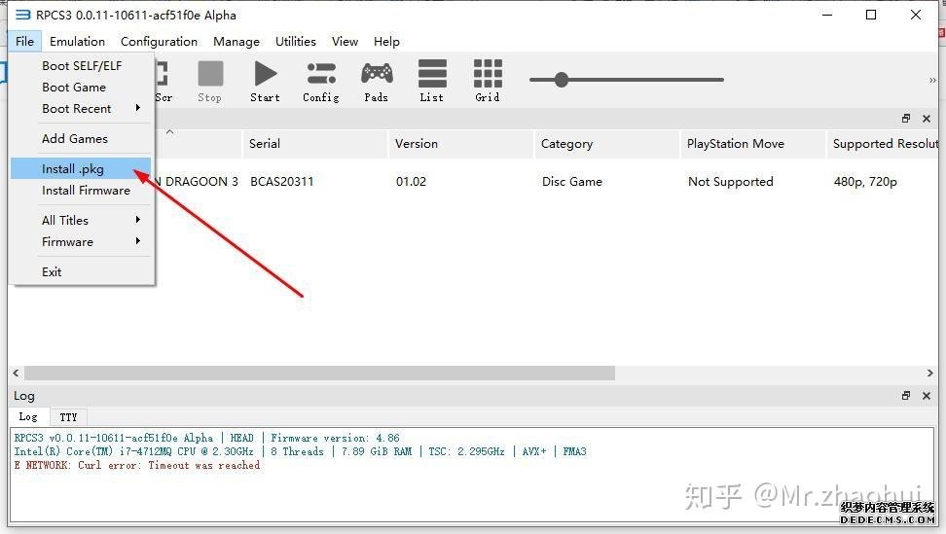The width and height of the screenshot is (946, 534).
Task: Click the icon size slider handle
Action: coord(562,80)
